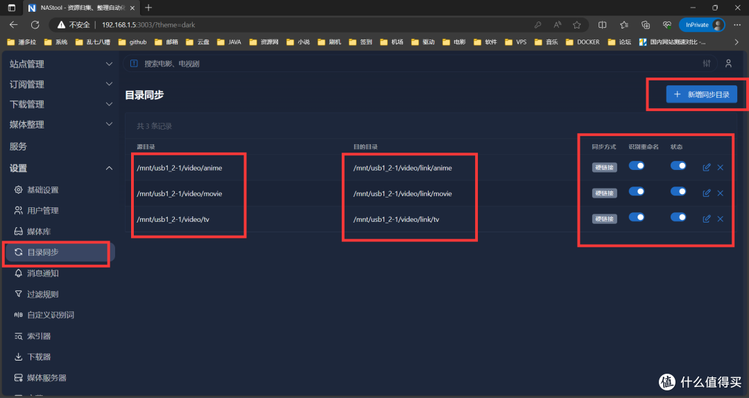
Task: Open the Collections icon
Action: [646, 25]
